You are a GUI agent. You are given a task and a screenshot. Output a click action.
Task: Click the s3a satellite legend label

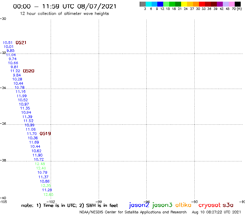pyautogui.click(x=228, y=205)
